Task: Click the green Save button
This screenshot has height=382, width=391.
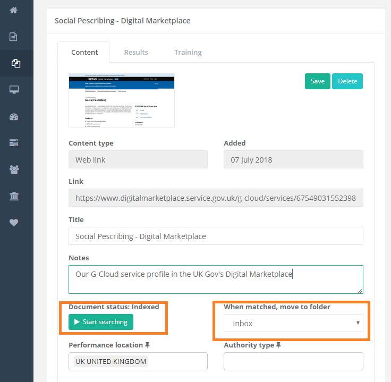Action: pyautogui.click(x=318, y=81)
